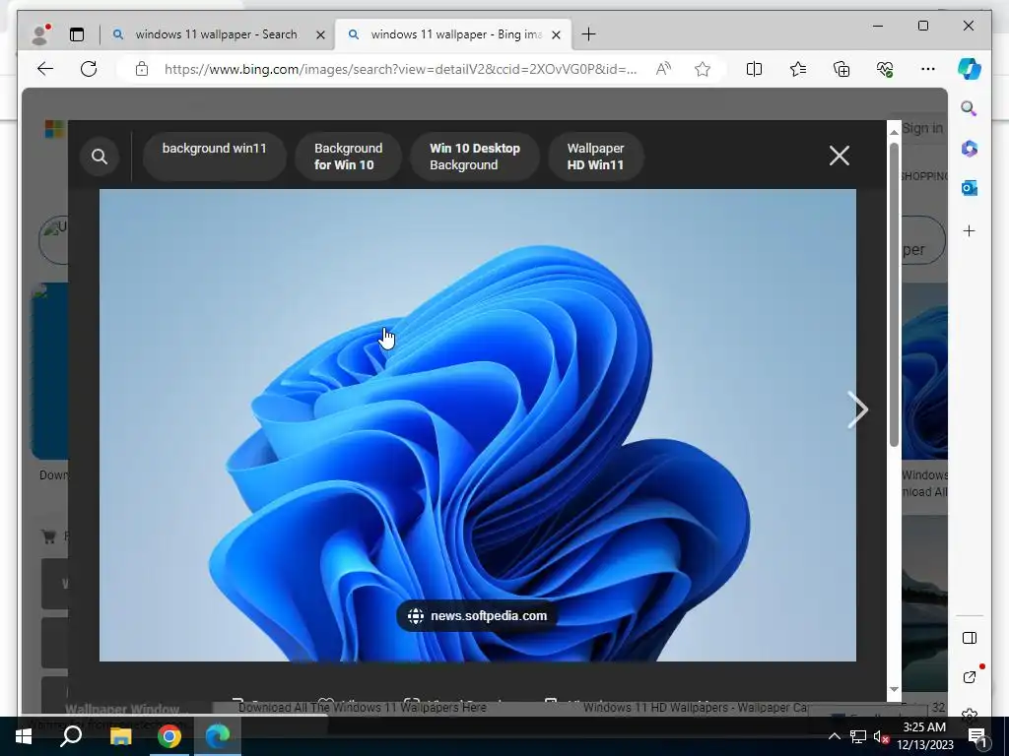Image resolution: width=1009 pixels, height=756 pixels.
Task: Go to the next image arrow
Action: click(x=857, y=409)
